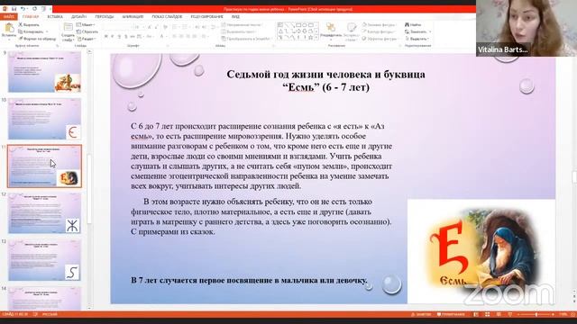Click the Replace (Заменить) button

[x=417, y=32]
